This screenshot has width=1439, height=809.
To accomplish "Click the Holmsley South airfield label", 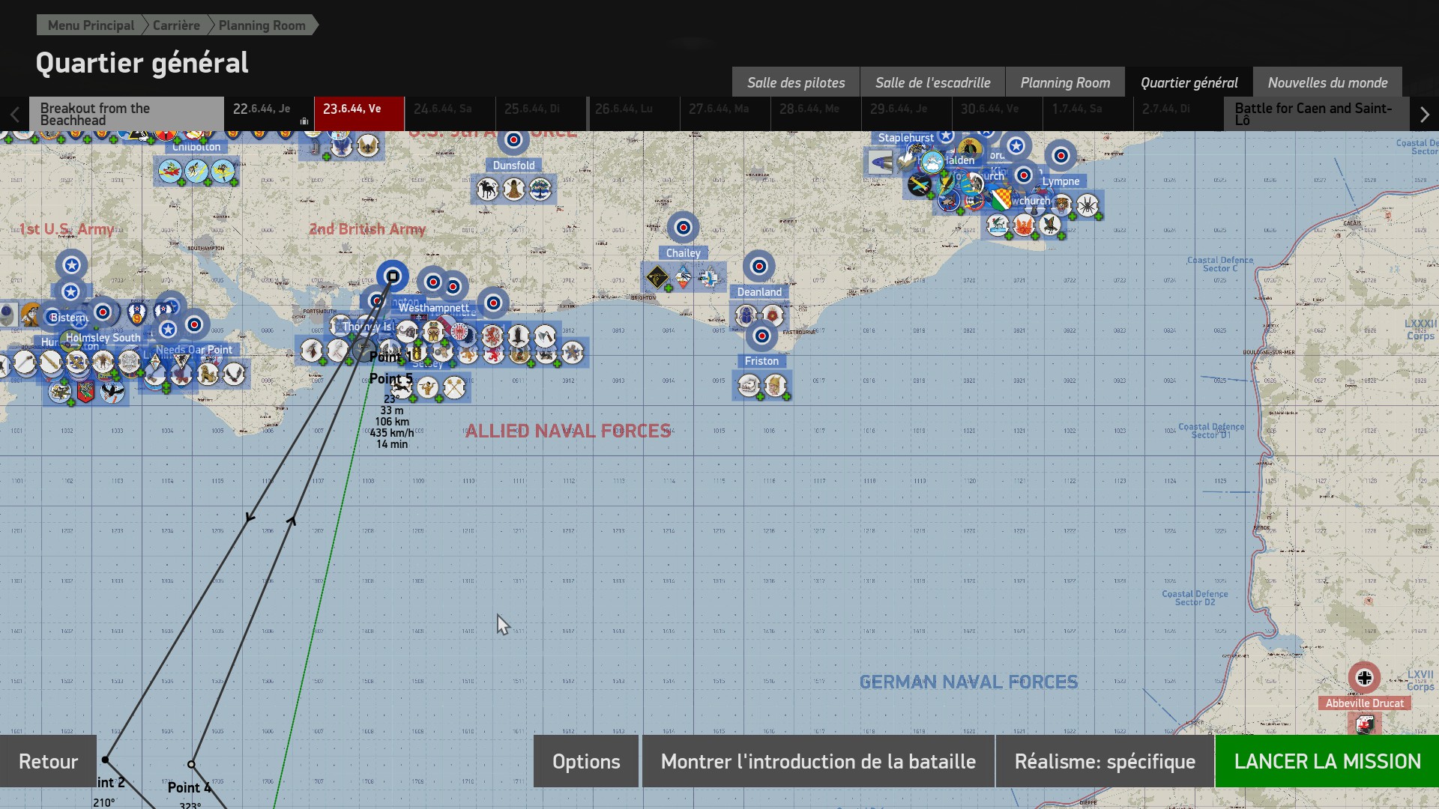I will click(103, 338).
